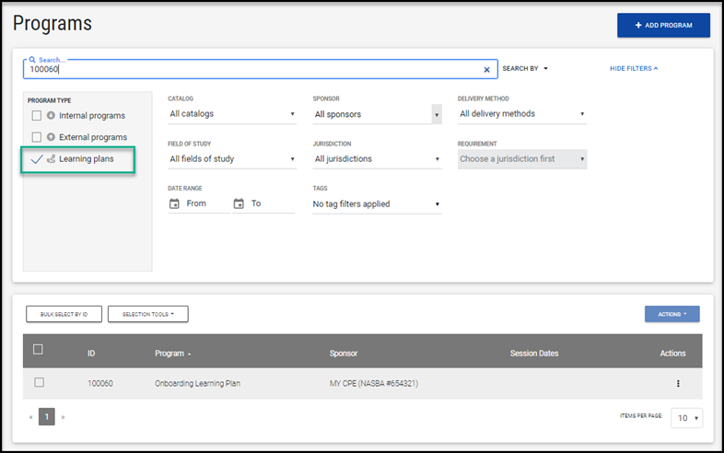Open the From date calendar icon

174,203
